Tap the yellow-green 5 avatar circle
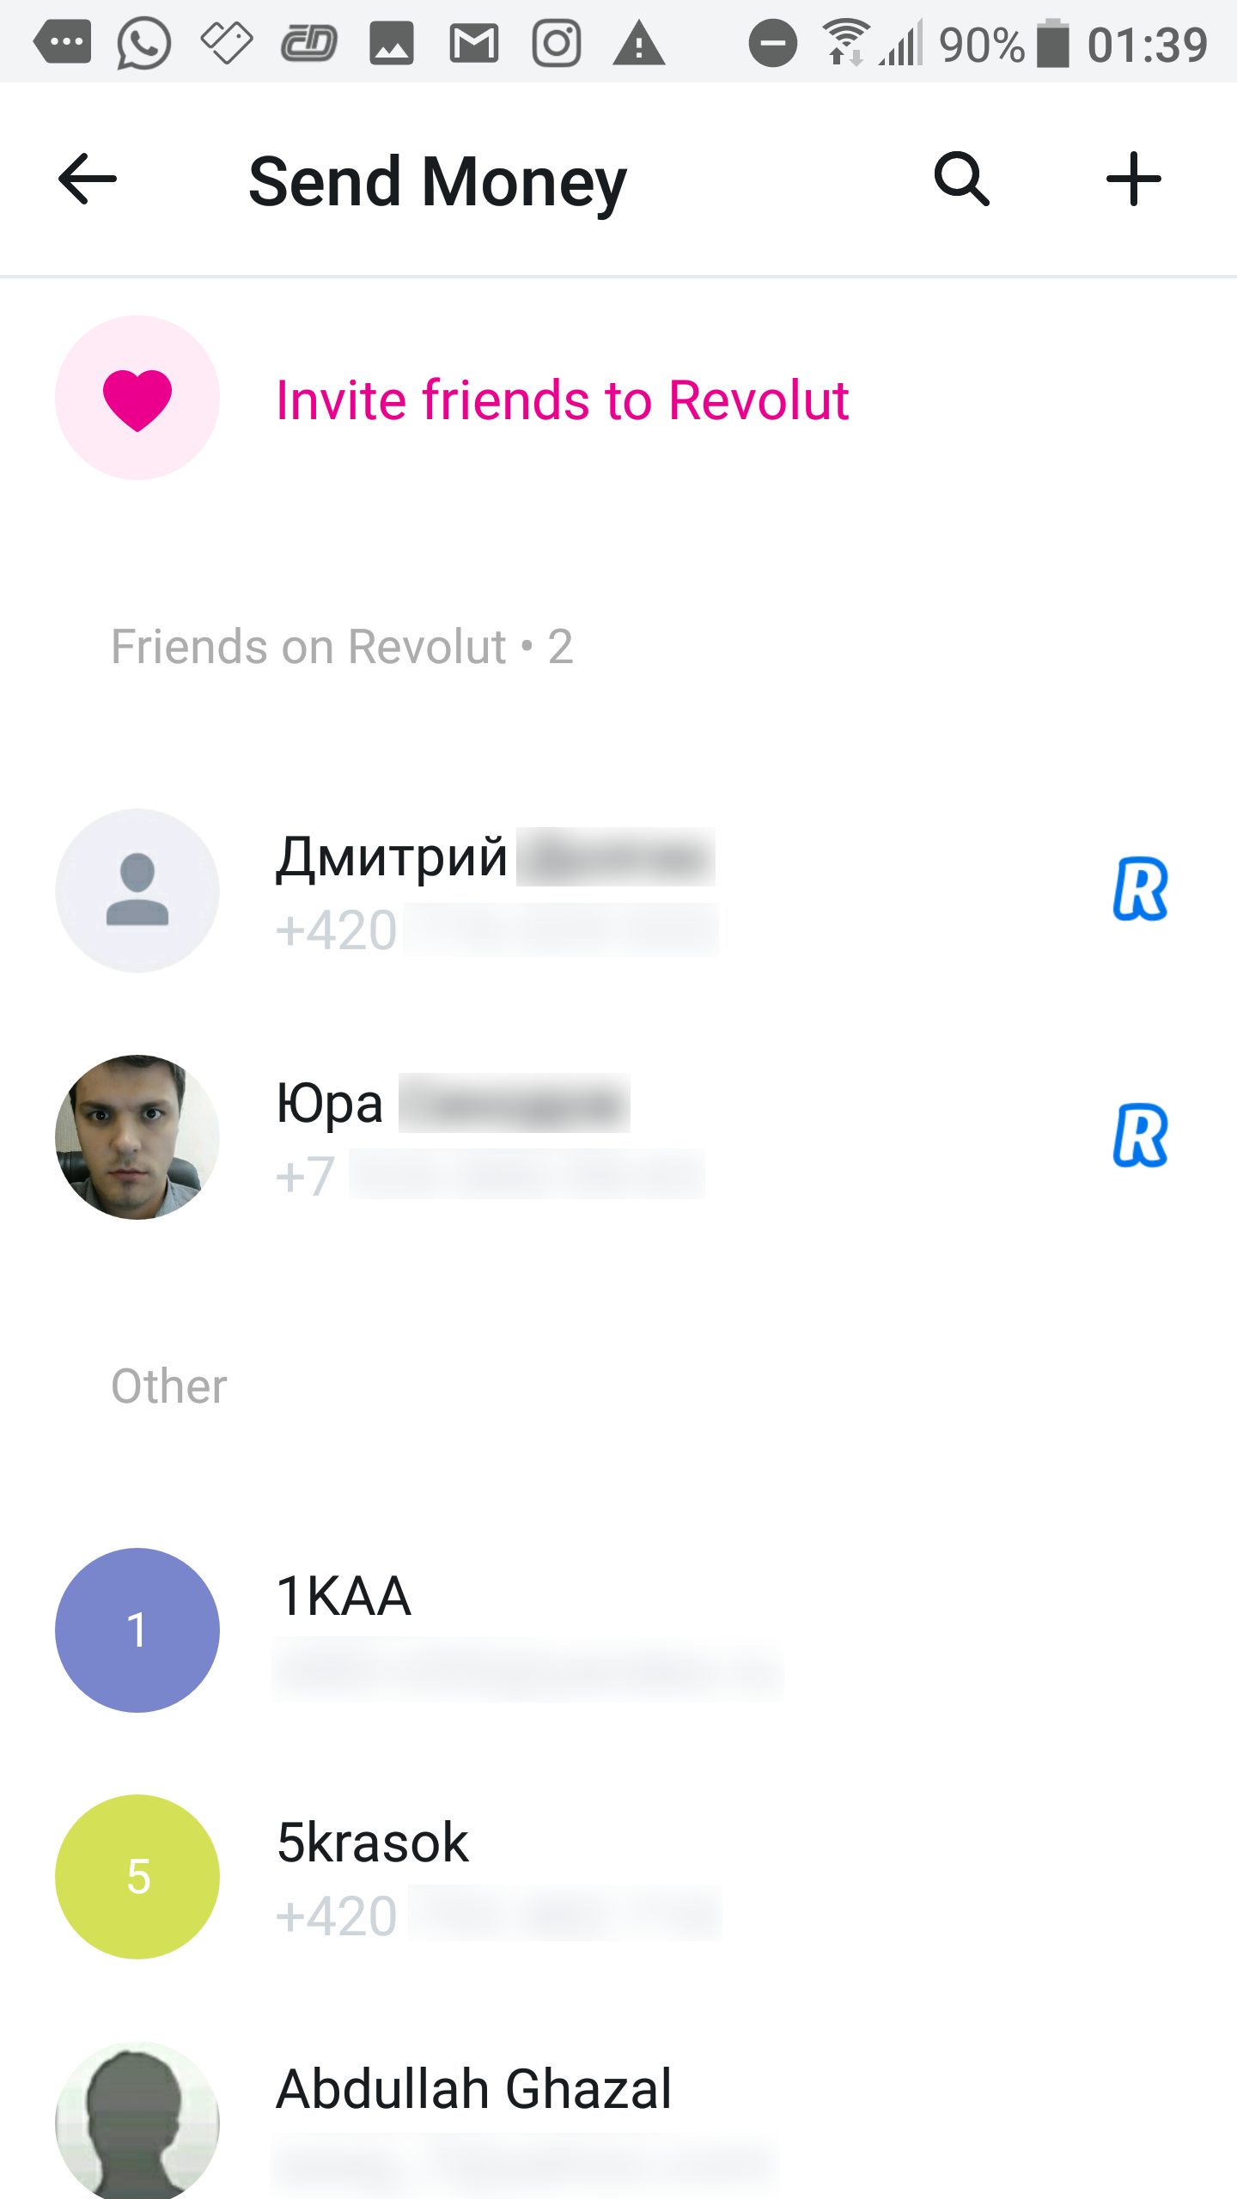Screen dimensions: 1237x2199 [x=137, y=1877]
